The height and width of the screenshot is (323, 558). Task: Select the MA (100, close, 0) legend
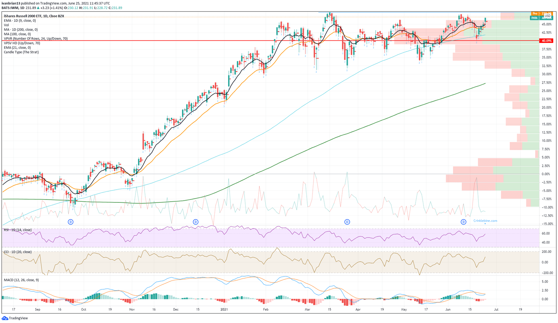17,34
